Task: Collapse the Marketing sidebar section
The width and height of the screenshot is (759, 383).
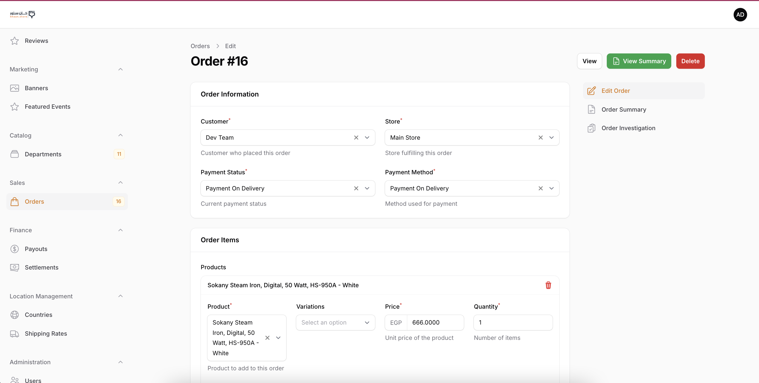Action: (120, 69)
